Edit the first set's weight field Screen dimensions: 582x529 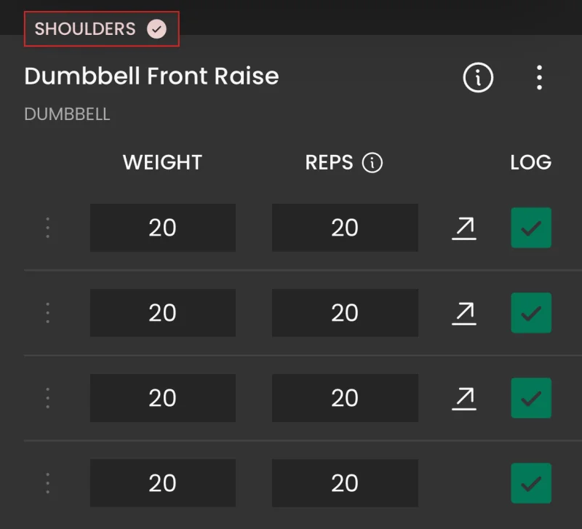(162, 228)
